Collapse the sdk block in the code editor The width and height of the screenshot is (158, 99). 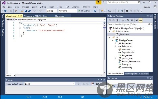(x=20, y=28)
